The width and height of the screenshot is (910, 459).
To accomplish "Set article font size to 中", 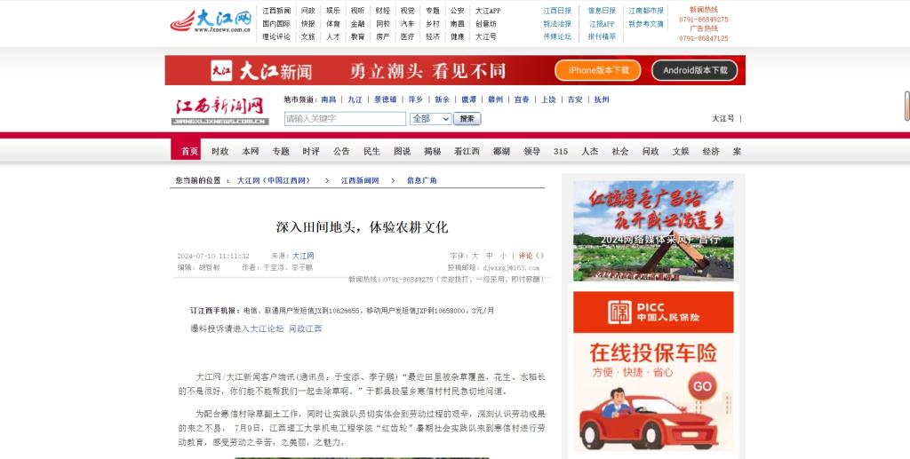I will (x=489, y=256).
